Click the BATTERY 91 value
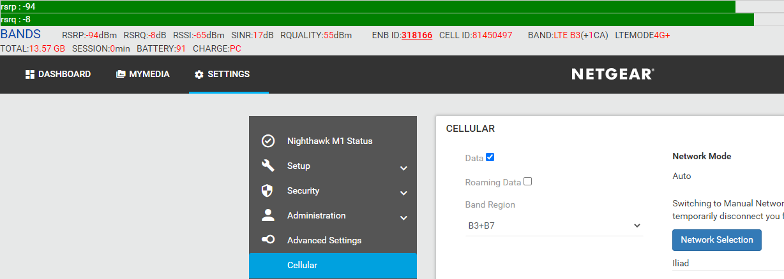The width and height of the screenshot is (784, 279). pyautogui.click(x=181, y=48)
